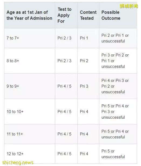This screenshot has height=166, width=141.
Task: Select the '11 to 11+' age cell
Action: click(x=15, y=134)
